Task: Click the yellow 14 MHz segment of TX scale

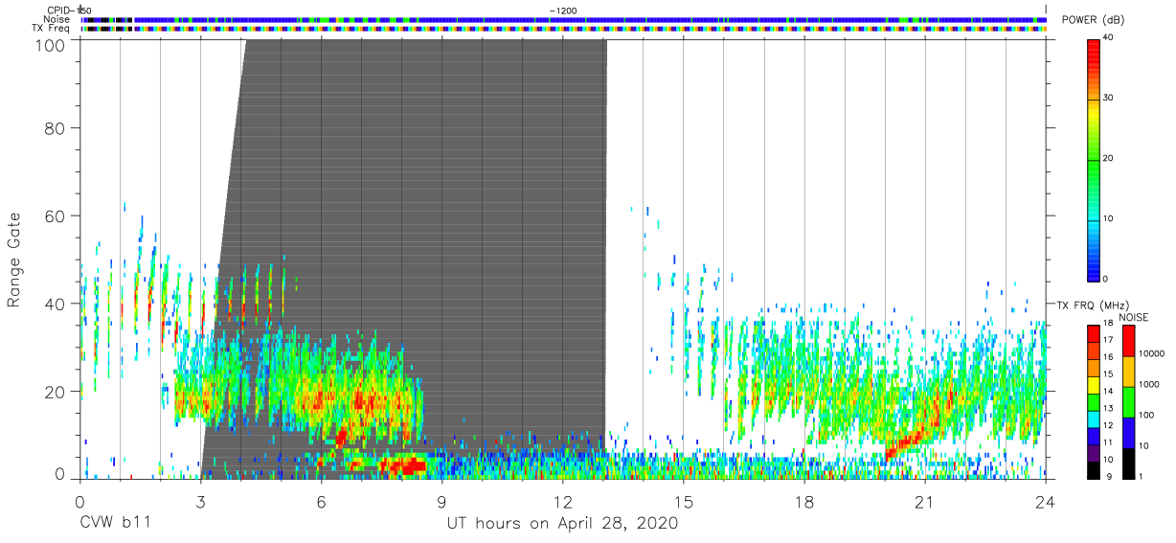Action: tap(1093, 385)
